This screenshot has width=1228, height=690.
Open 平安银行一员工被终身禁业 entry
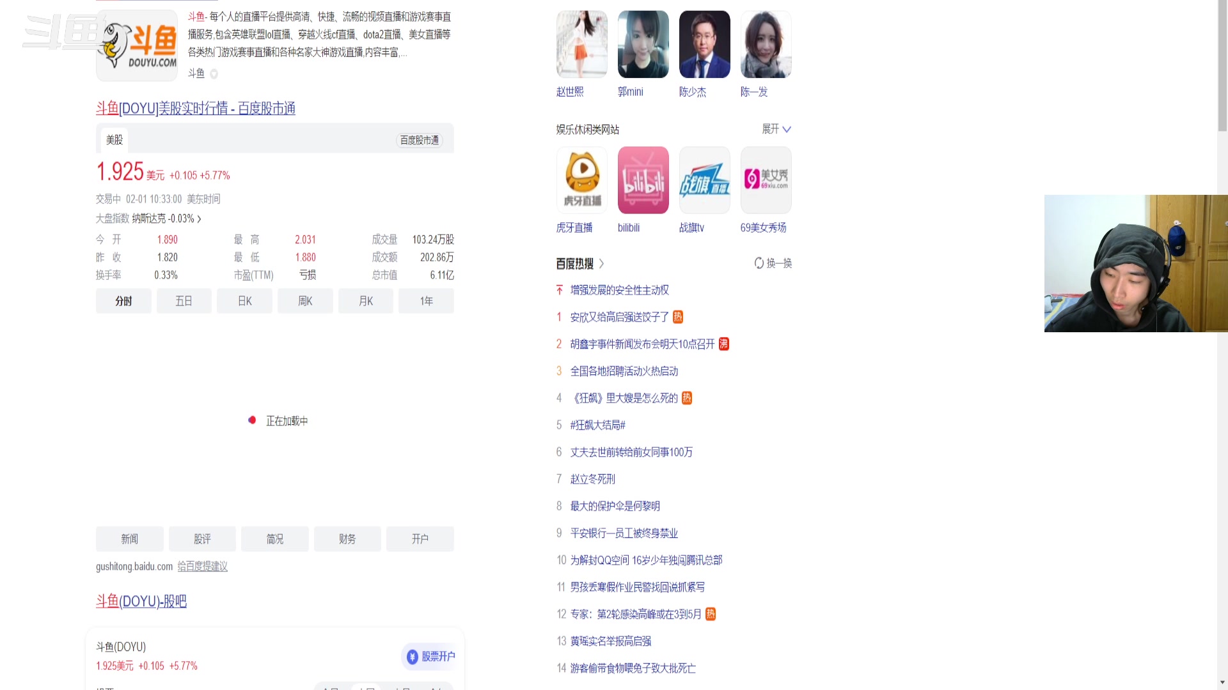[x=624, y=533]
